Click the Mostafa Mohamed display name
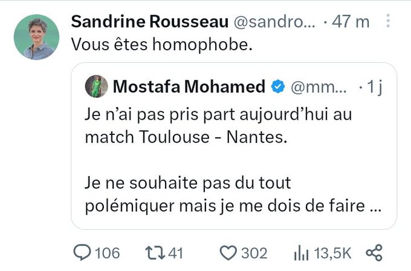 click(189, 88)
